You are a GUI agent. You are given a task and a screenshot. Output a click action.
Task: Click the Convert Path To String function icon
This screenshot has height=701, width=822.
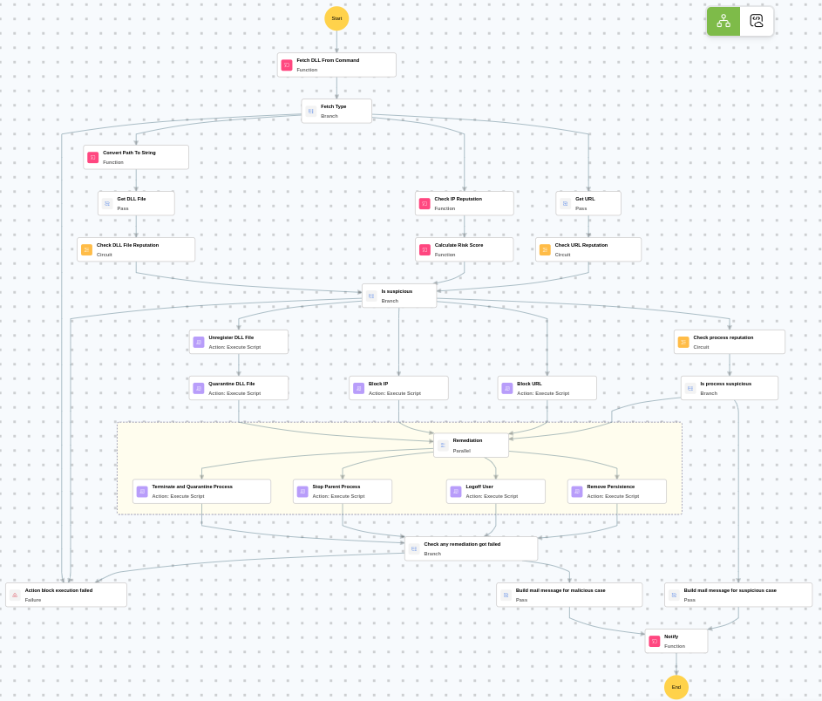pos(92,157)
